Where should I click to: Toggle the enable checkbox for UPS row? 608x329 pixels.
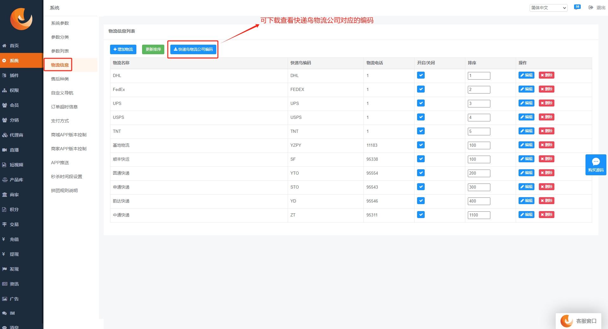[x=421, y=103]
